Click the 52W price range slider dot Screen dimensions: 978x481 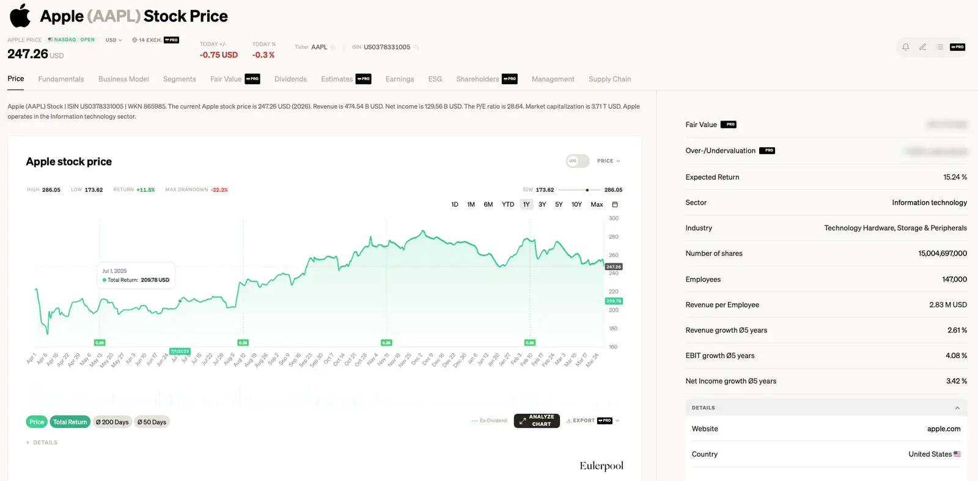[587, 190]
